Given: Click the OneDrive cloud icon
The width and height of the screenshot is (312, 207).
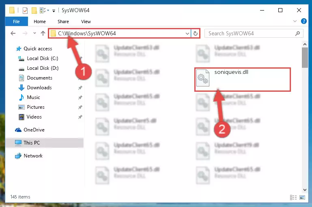Looking at the screenshot, I should tap(18, 130).
